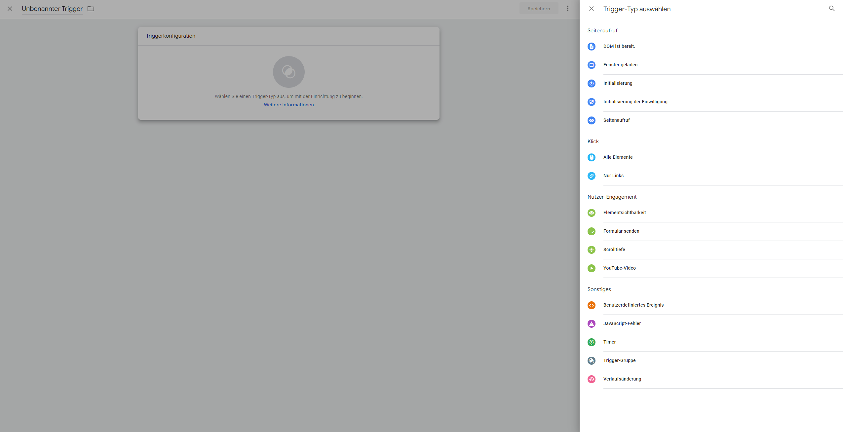Open the three-dot more options menu

(x=568, y=9)
